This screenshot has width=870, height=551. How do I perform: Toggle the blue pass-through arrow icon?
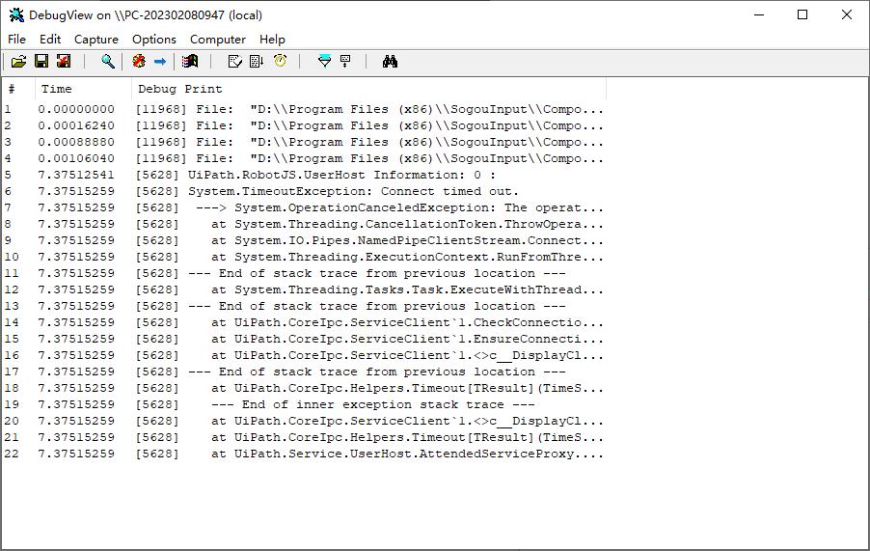pos(160,62)
